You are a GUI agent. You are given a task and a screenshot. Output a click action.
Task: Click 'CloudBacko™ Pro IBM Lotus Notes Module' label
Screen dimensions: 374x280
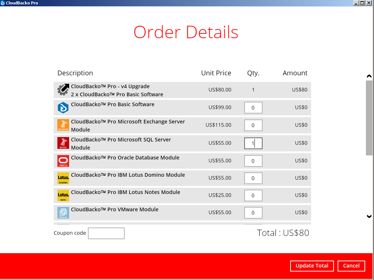click(x=125, y=192)
